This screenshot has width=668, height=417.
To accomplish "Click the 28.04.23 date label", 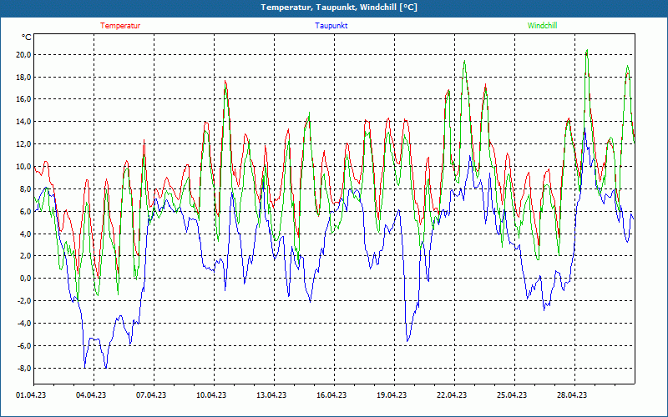I will click(x=572, y=395).
